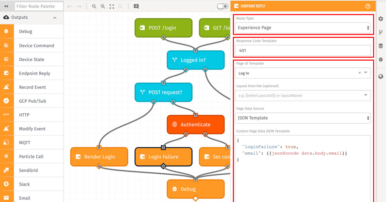Select the Set cookie node on canvas

(x=215, y=157)
